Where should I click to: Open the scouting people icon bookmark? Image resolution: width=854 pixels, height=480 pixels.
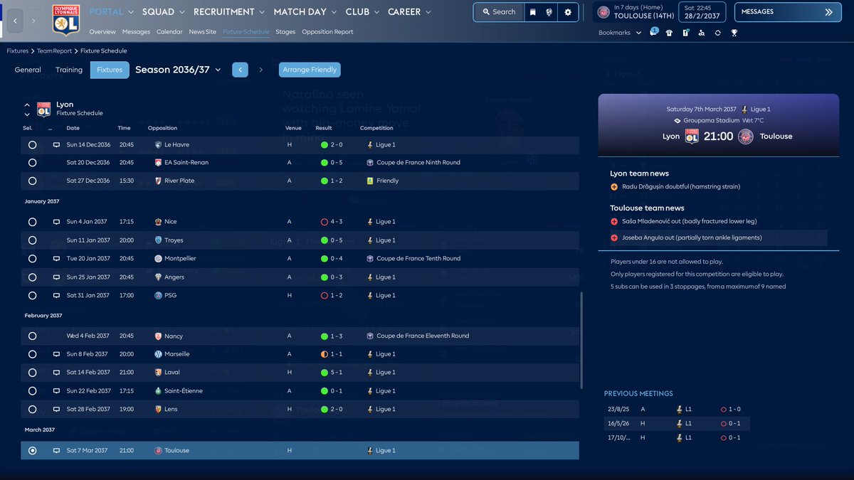702,33
